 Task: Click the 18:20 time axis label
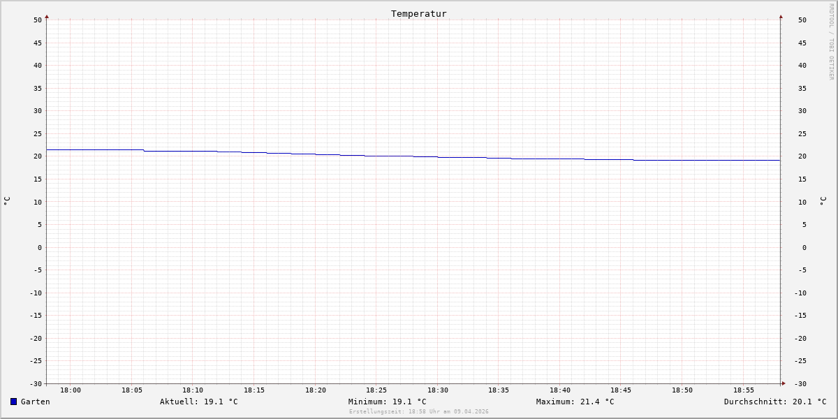(316, 390)
